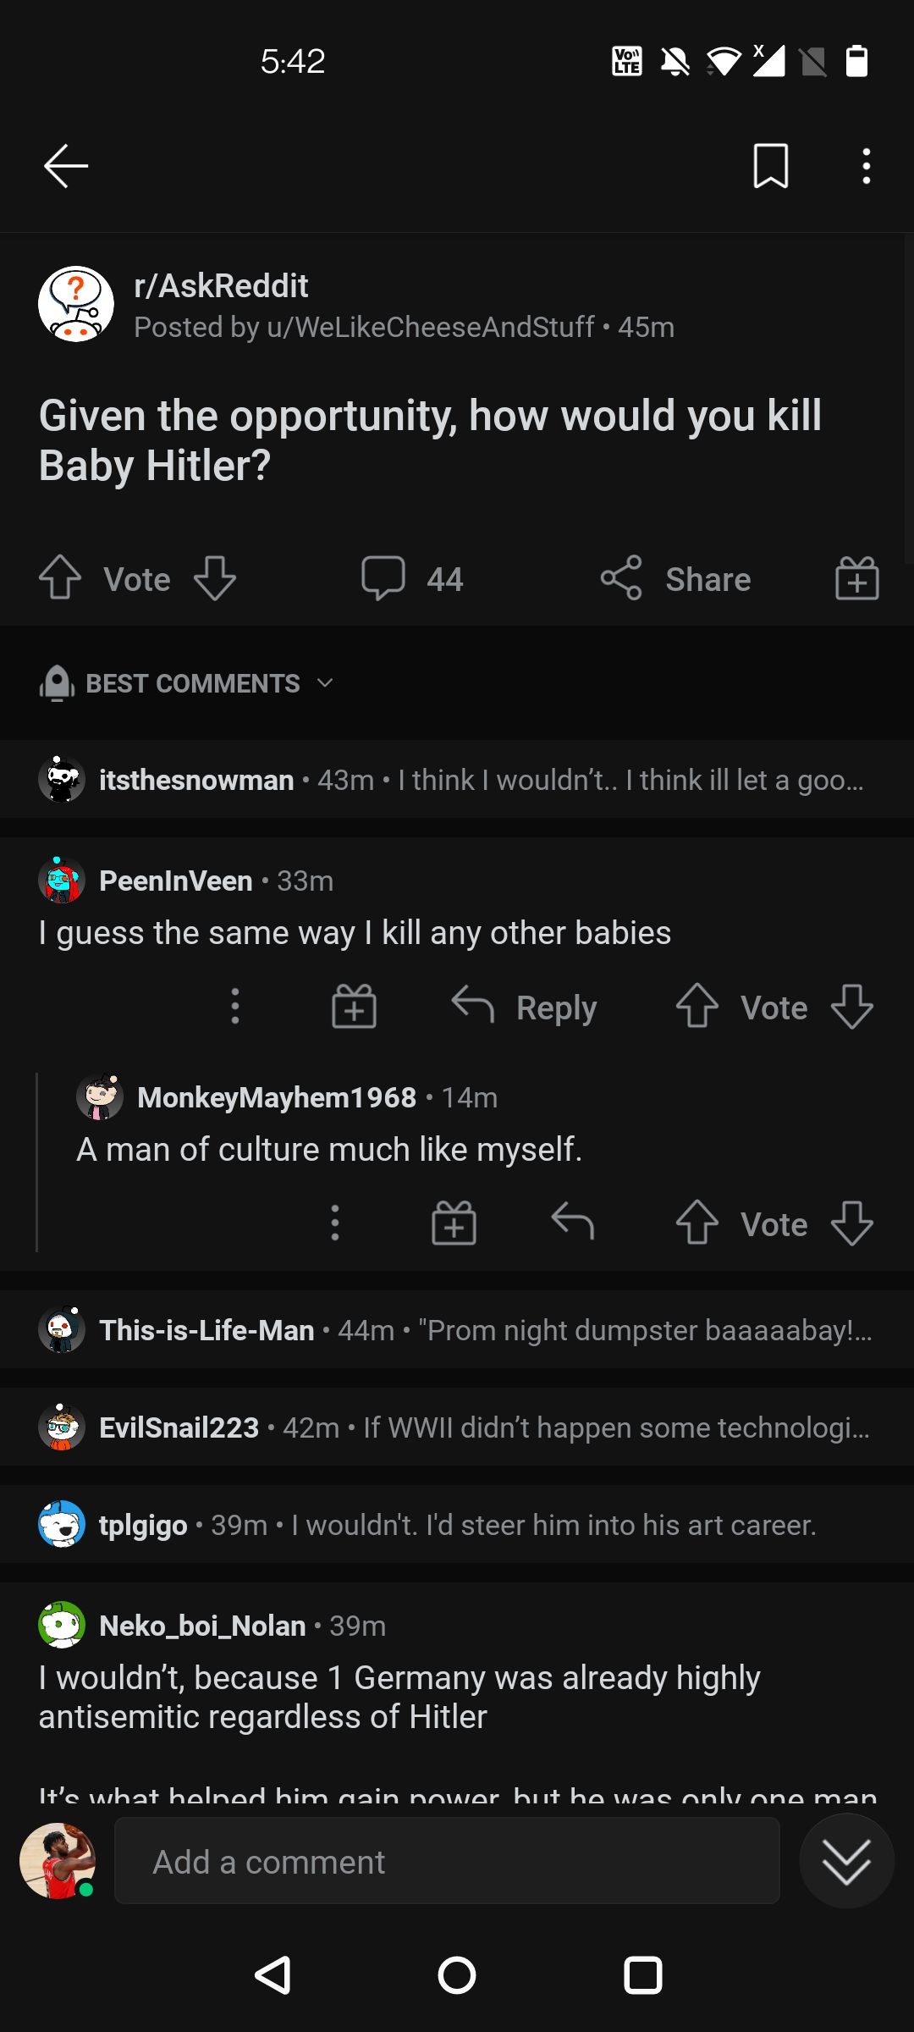Reply to PeenInVeen's comment
The image size is (914, 2032).
pyautogui.click(x=525, y=1007)
